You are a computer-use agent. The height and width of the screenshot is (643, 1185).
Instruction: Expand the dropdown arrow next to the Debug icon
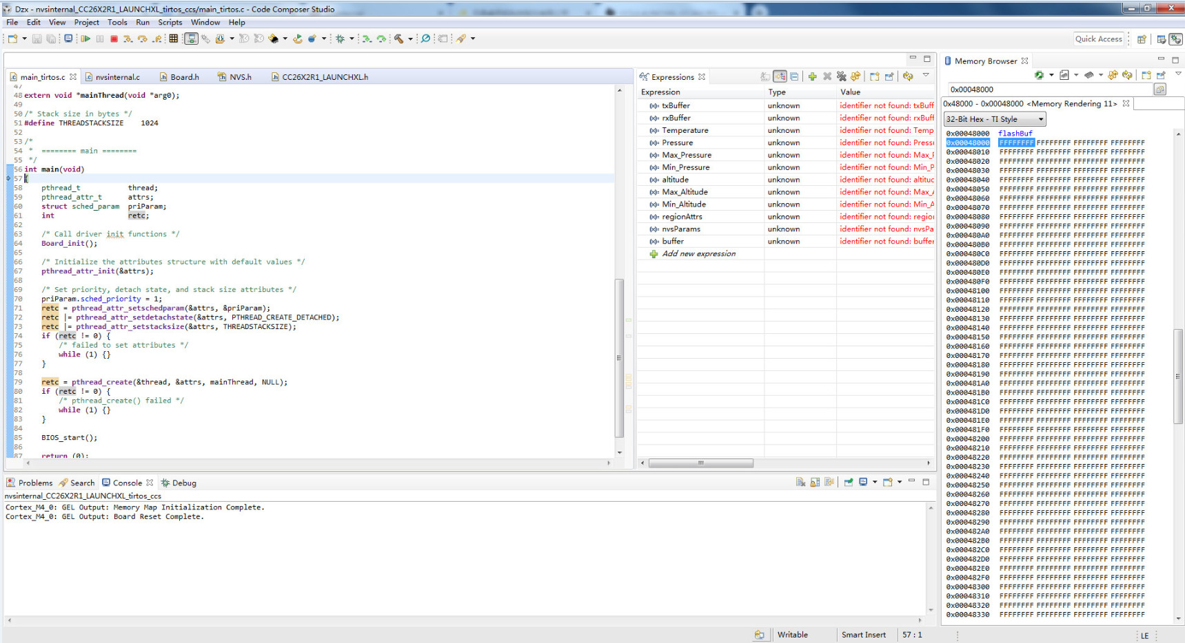(x=351, y=39)
